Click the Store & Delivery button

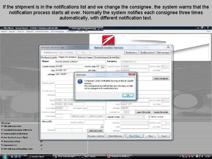[115, 136]
